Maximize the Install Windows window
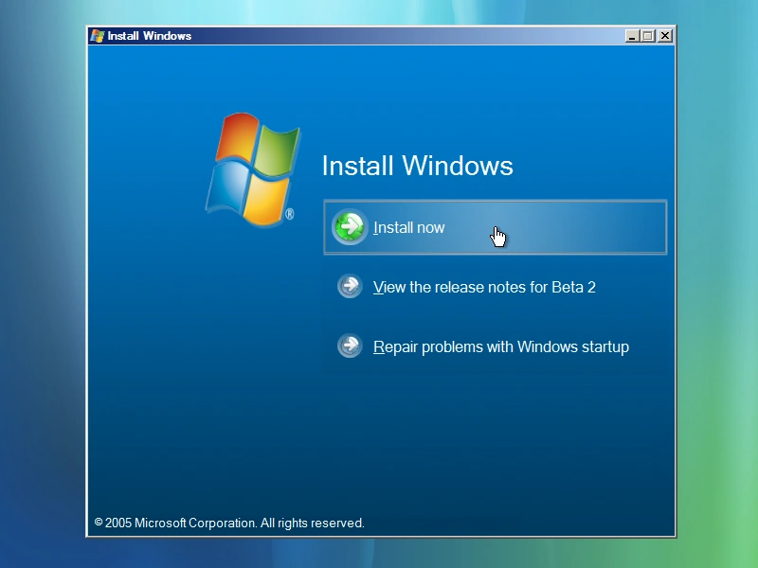758x568 pixels. 648,36
